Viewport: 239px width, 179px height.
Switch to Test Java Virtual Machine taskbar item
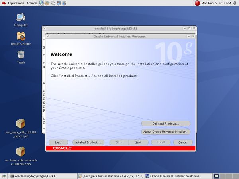[x=111, y=176]
